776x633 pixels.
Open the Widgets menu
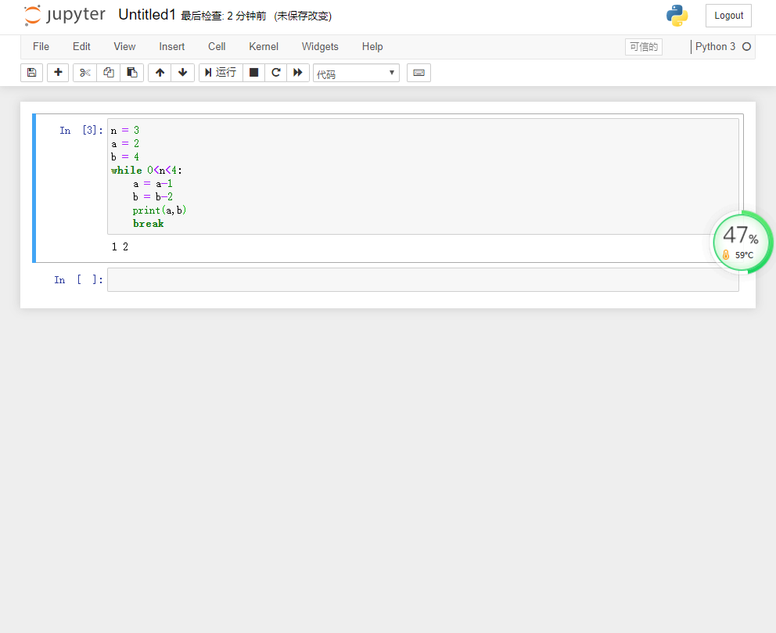[x=320, y=46]
